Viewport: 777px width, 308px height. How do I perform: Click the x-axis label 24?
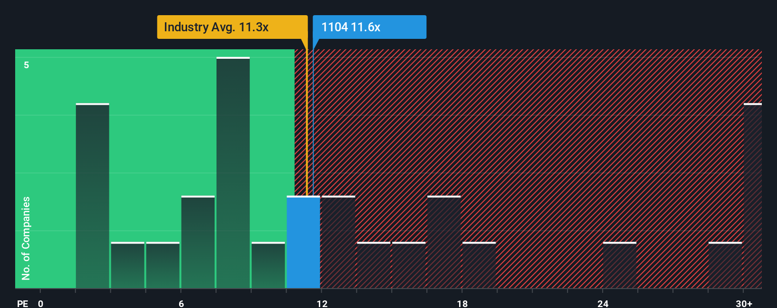pos(603,303)
